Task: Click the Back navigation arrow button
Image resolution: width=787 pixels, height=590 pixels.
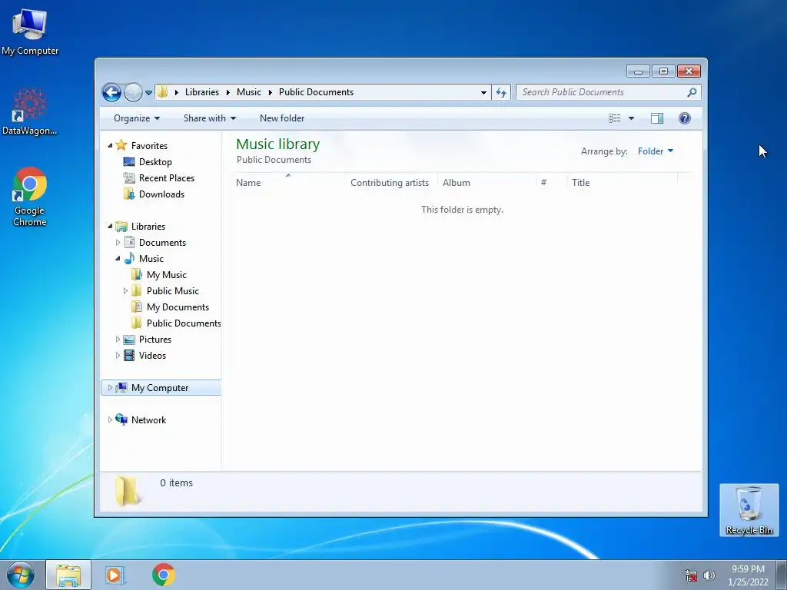Action: coord(111,92)
